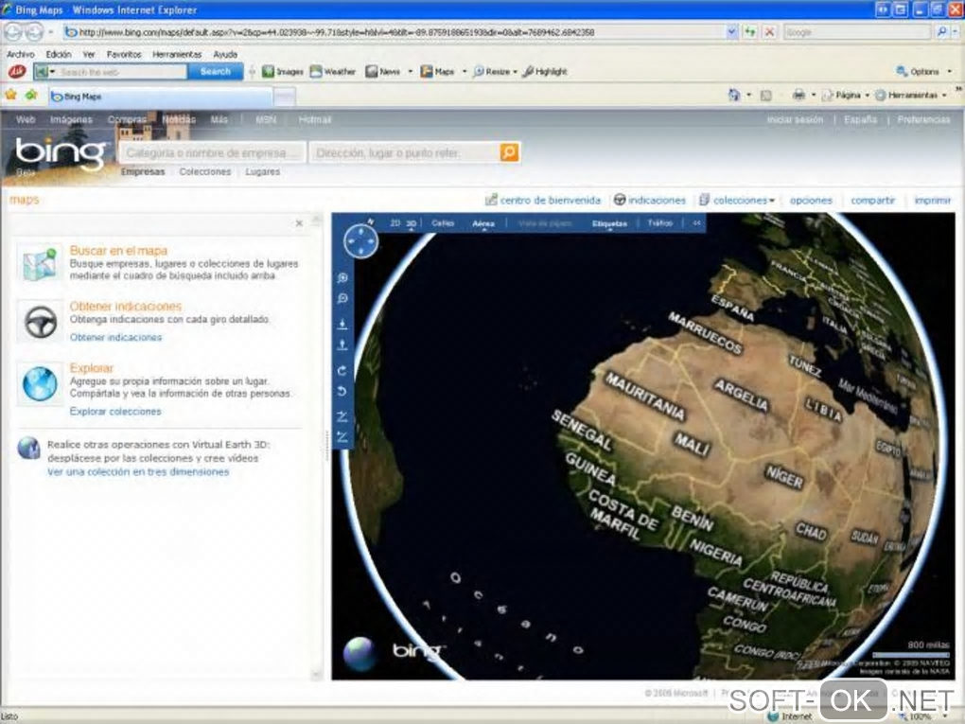Click the Categoría o nombre de empresa field

click(213, 152)
